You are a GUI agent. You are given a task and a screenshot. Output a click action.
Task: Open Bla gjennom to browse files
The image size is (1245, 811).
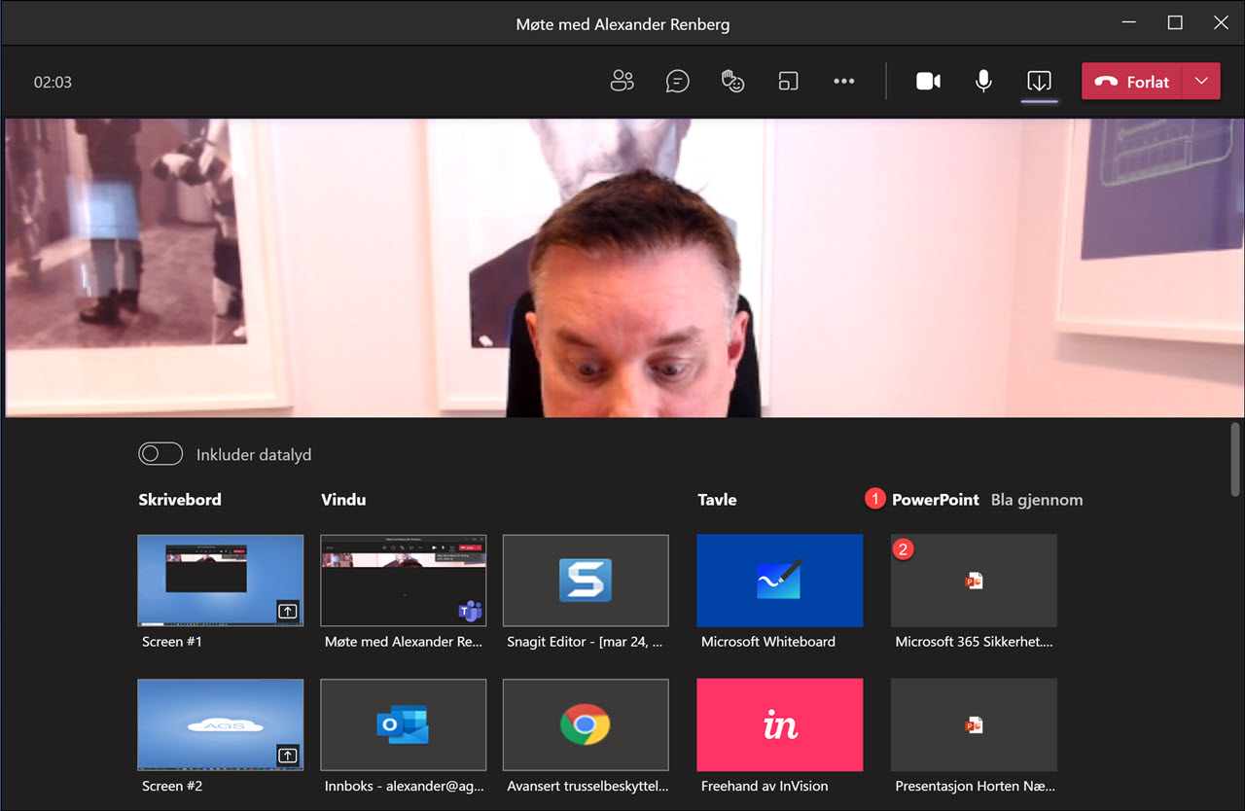click(1037, 499)
